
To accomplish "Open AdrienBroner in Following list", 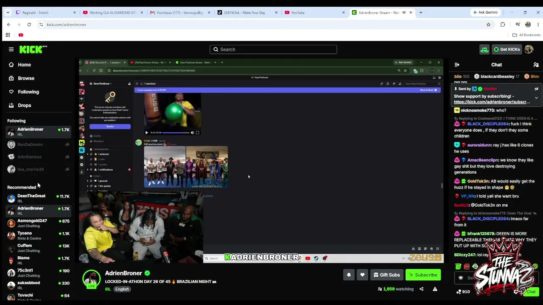I will pyautogui.click(x=38, y=132).
